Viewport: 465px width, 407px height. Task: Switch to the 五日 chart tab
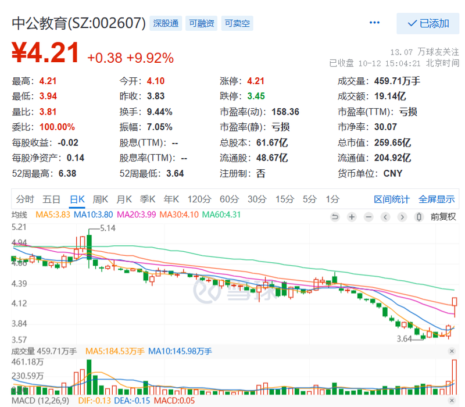51,199
